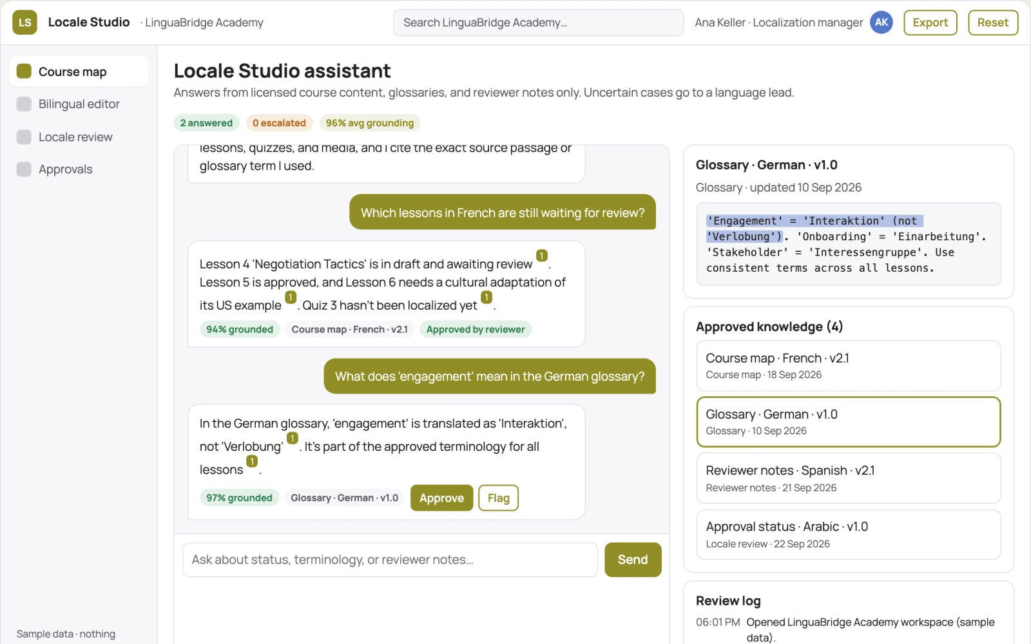Open Approval status · Arabic · v1.0 card
Image resolution: width=1031 pixels, height=644 pixels.
click(x=848, y=535)
